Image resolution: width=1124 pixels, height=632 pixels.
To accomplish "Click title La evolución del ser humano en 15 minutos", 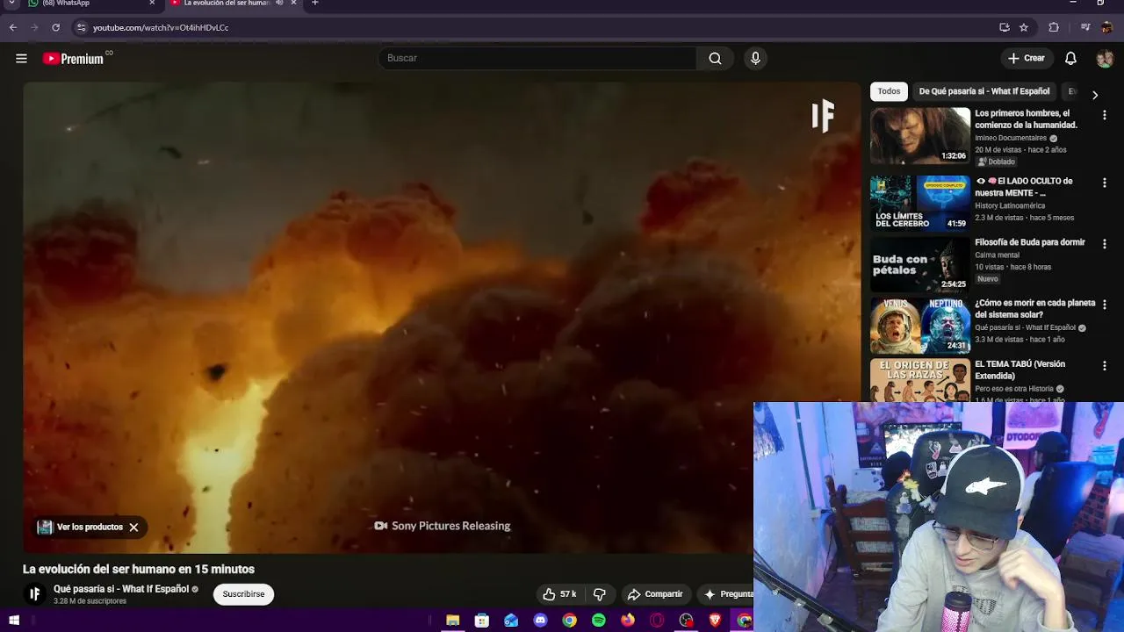I will 139,569.
